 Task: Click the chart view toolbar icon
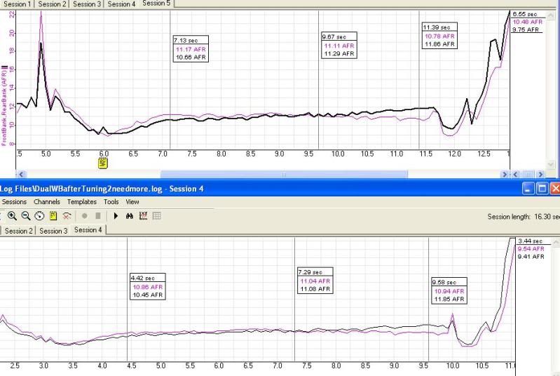tap(143, 216)
